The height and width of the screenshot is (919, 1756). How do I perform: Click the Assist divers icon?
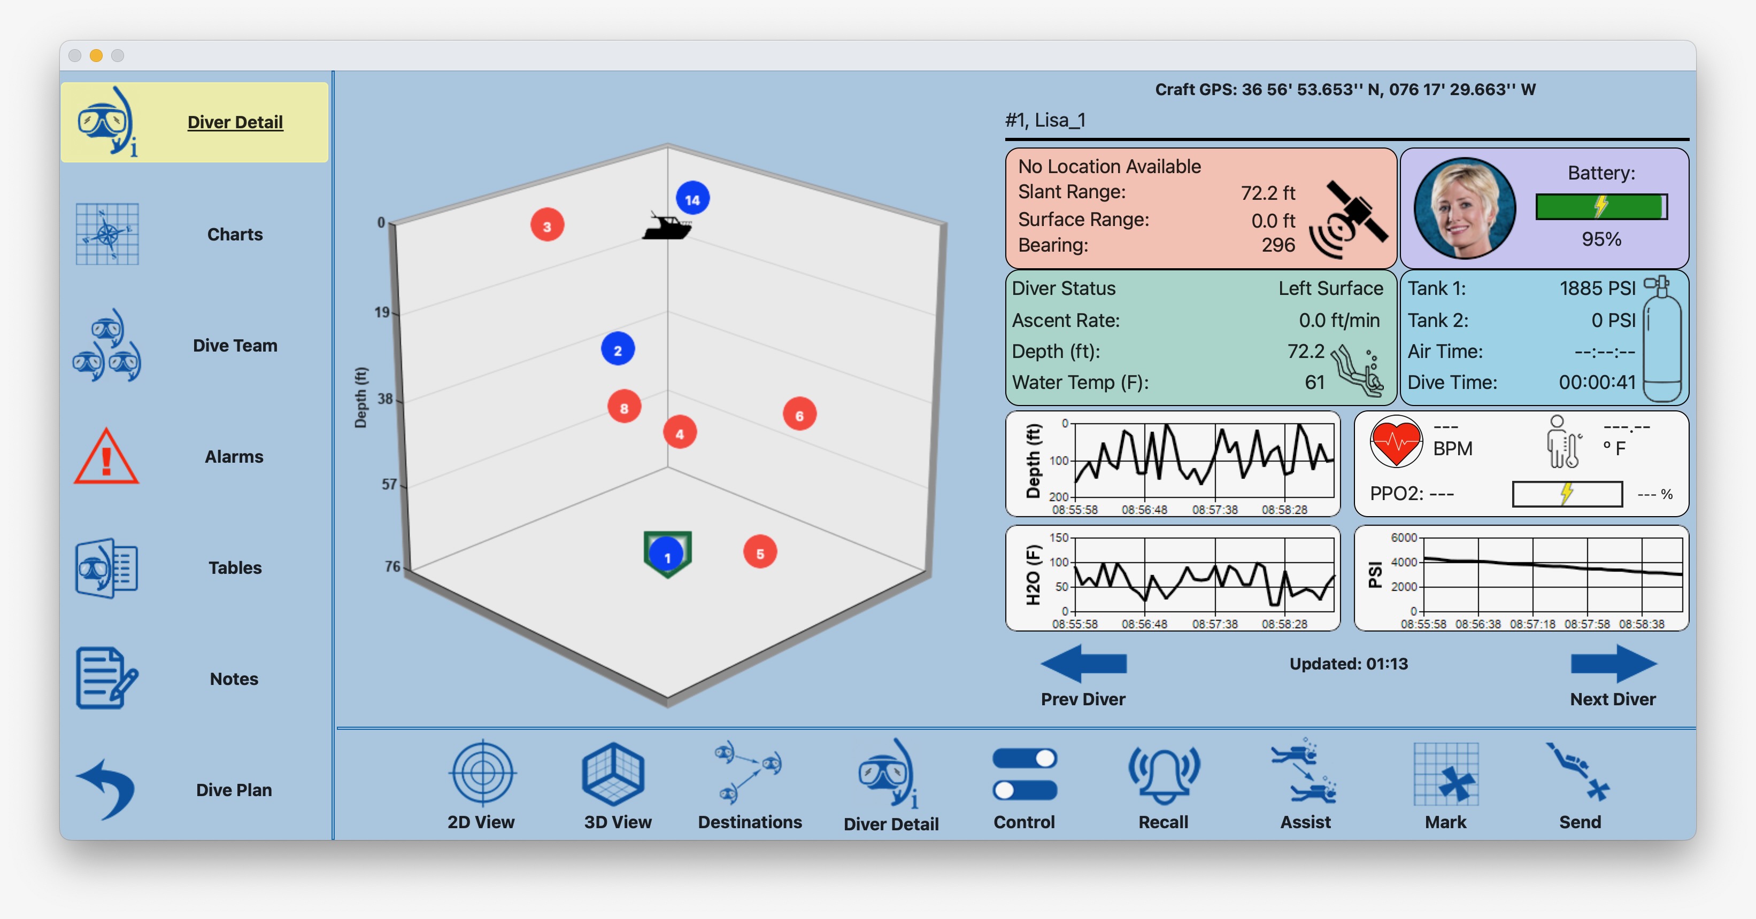1304,771
